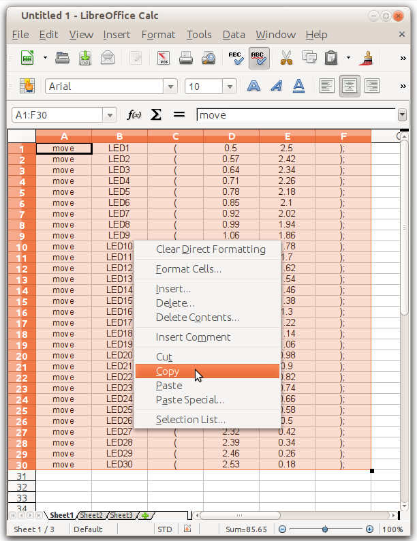Open the Tools menu
The image size is (417, 541).
pos(199,35)
